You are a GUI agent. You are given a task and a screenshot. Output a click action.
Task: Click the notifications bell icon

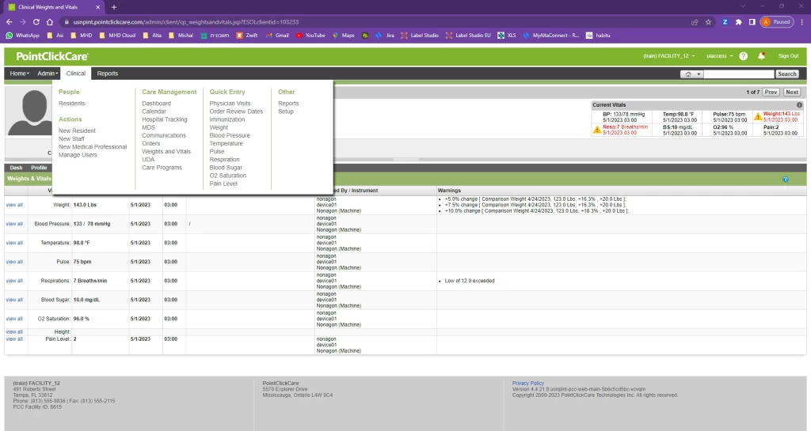point(761,56)
